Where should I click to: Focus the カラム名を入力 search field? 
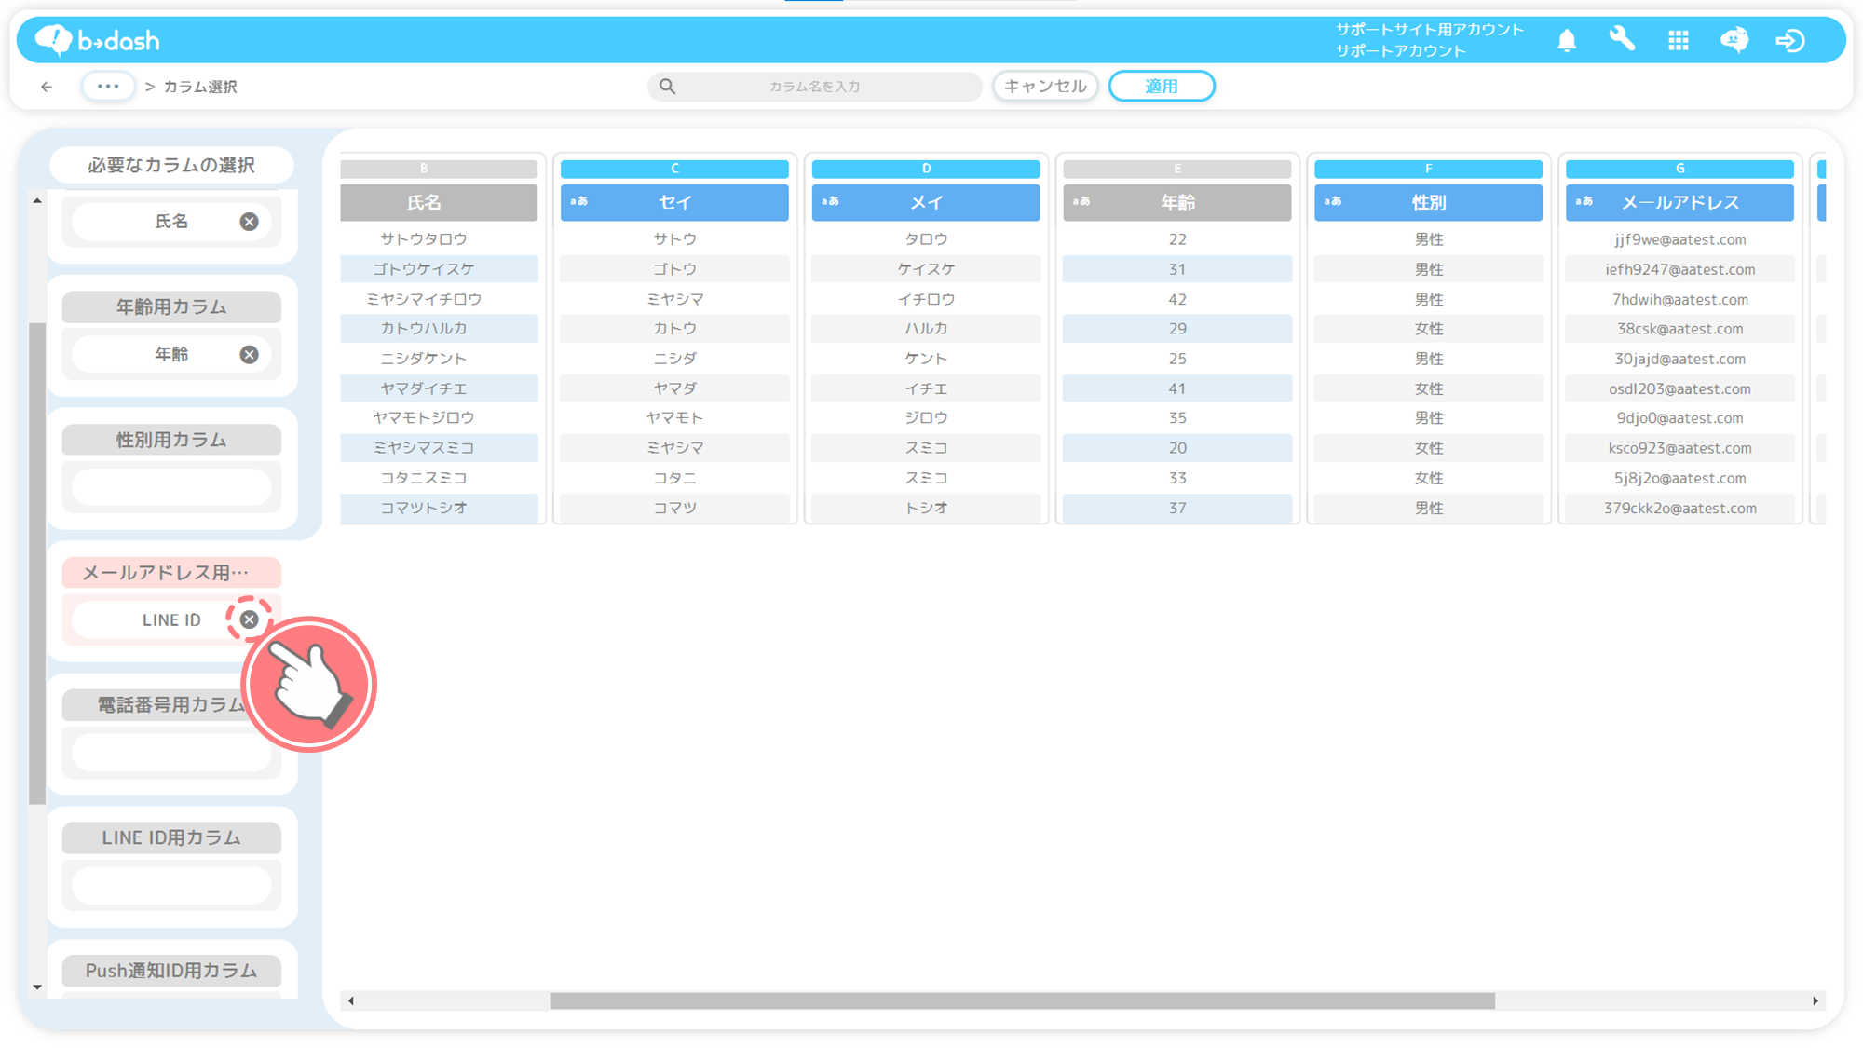pyautogui.click(x=814, y=87)
